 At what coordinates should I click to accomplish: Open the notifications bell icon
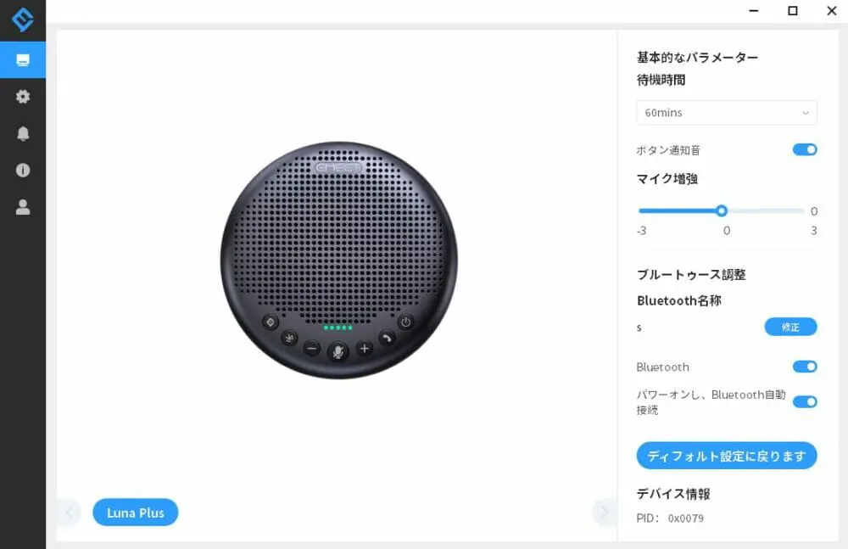pos(23,134)
